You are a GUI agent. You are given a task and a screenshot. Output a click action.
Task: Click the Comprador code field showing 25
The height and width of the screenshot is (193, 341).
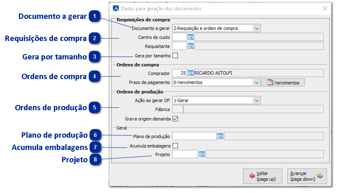click(x=180, y=73)
